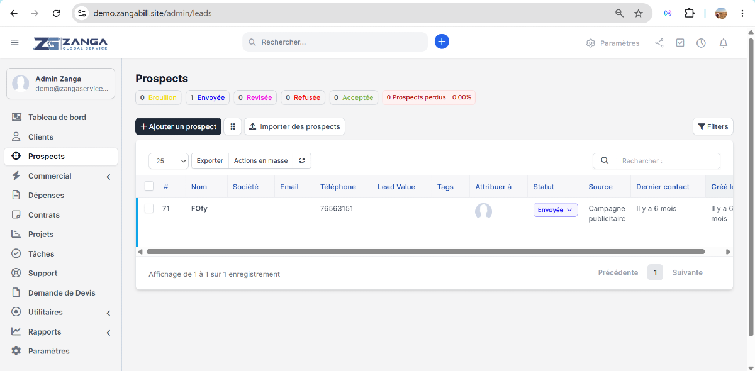Viewport: 755px width, 371px height.
Task: Click the table search magnifier icon
Action: [605, 161]
